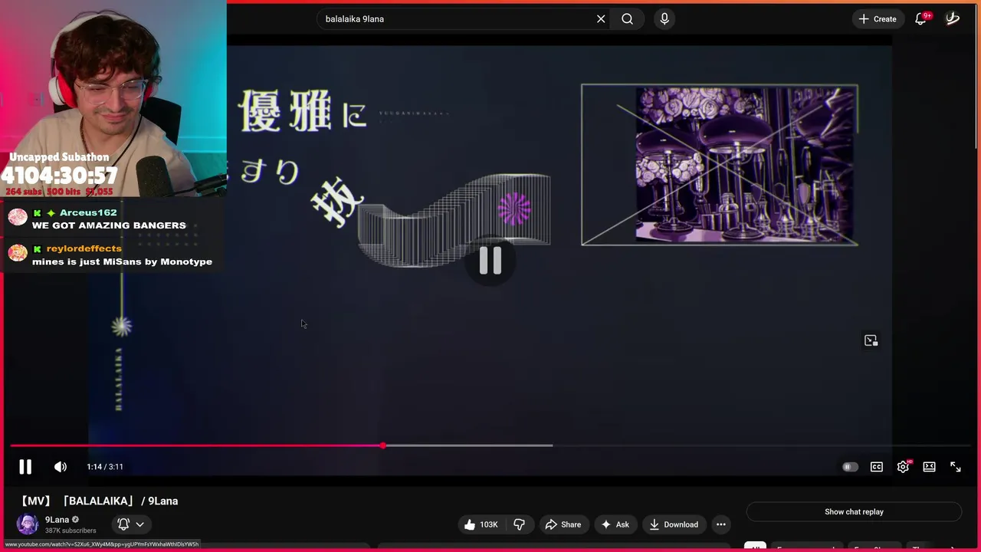
Task: Click the overlay icon at the video's right edge
Action: [871, 340]
